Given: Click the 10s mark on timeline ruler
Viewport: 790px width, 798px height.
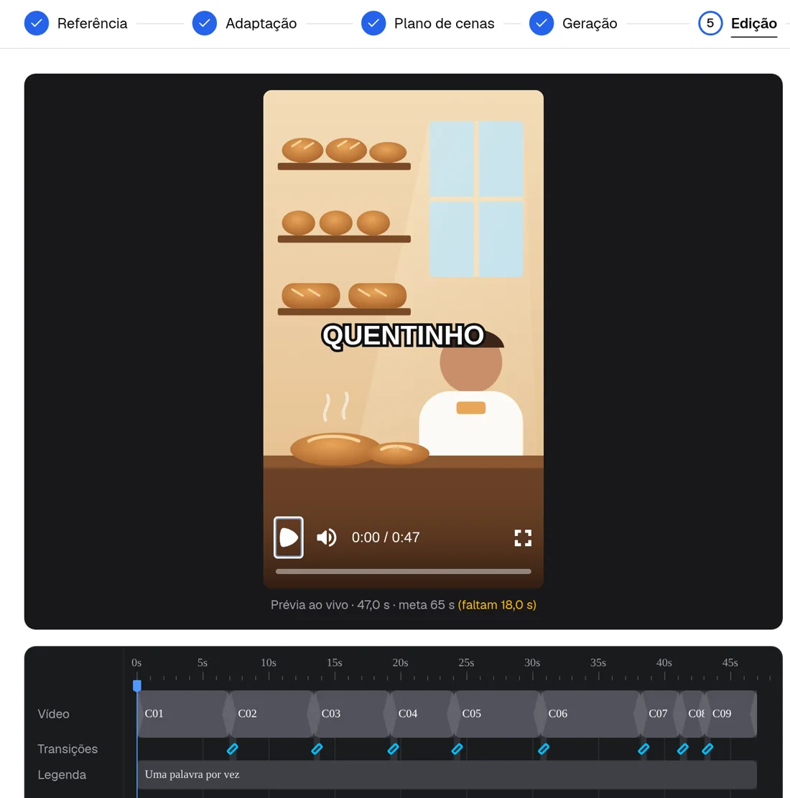Looking at the screenshot, I should coord(269,663).
